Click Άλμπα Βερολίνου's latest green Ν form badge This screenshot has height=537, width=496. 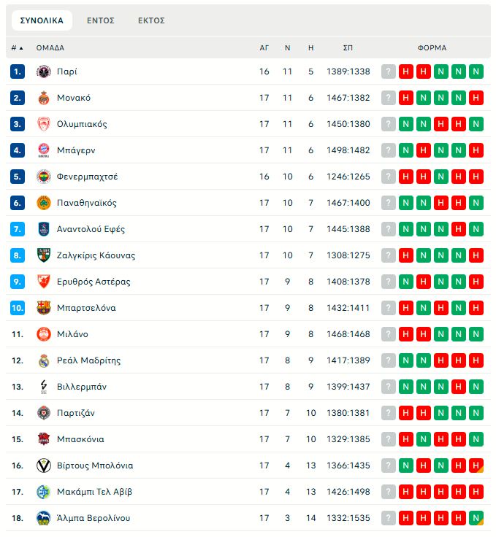(476, 518)
